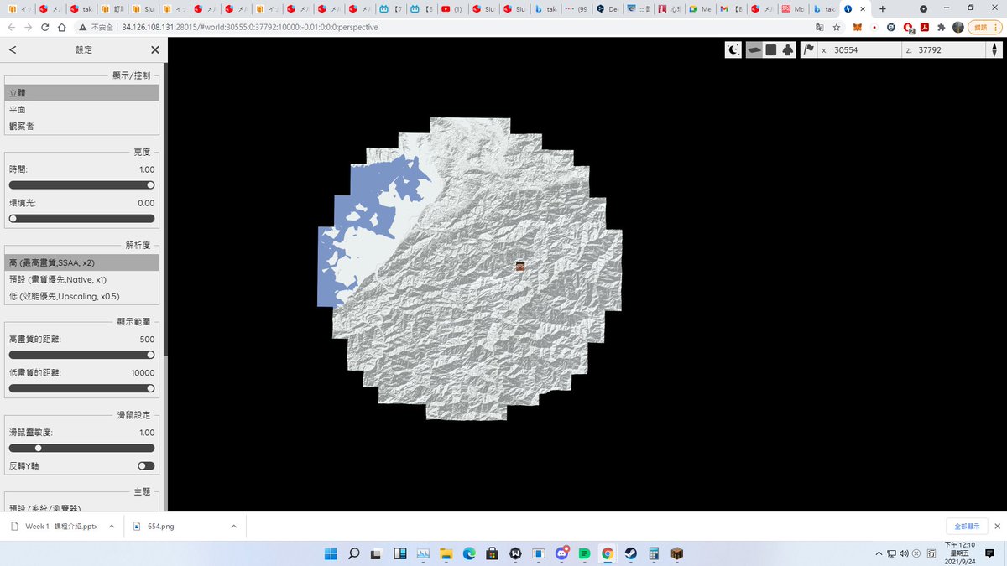Open the Calculator from the taskbar
Image resolution: width=1007 pixels, height=566 pixels.
pos(654,553)
